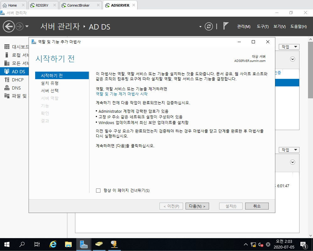This screenshot has height=251, width=313.
Task: Select the 로컬 서버 sidebar icon
Action: (x=7, y=55)
